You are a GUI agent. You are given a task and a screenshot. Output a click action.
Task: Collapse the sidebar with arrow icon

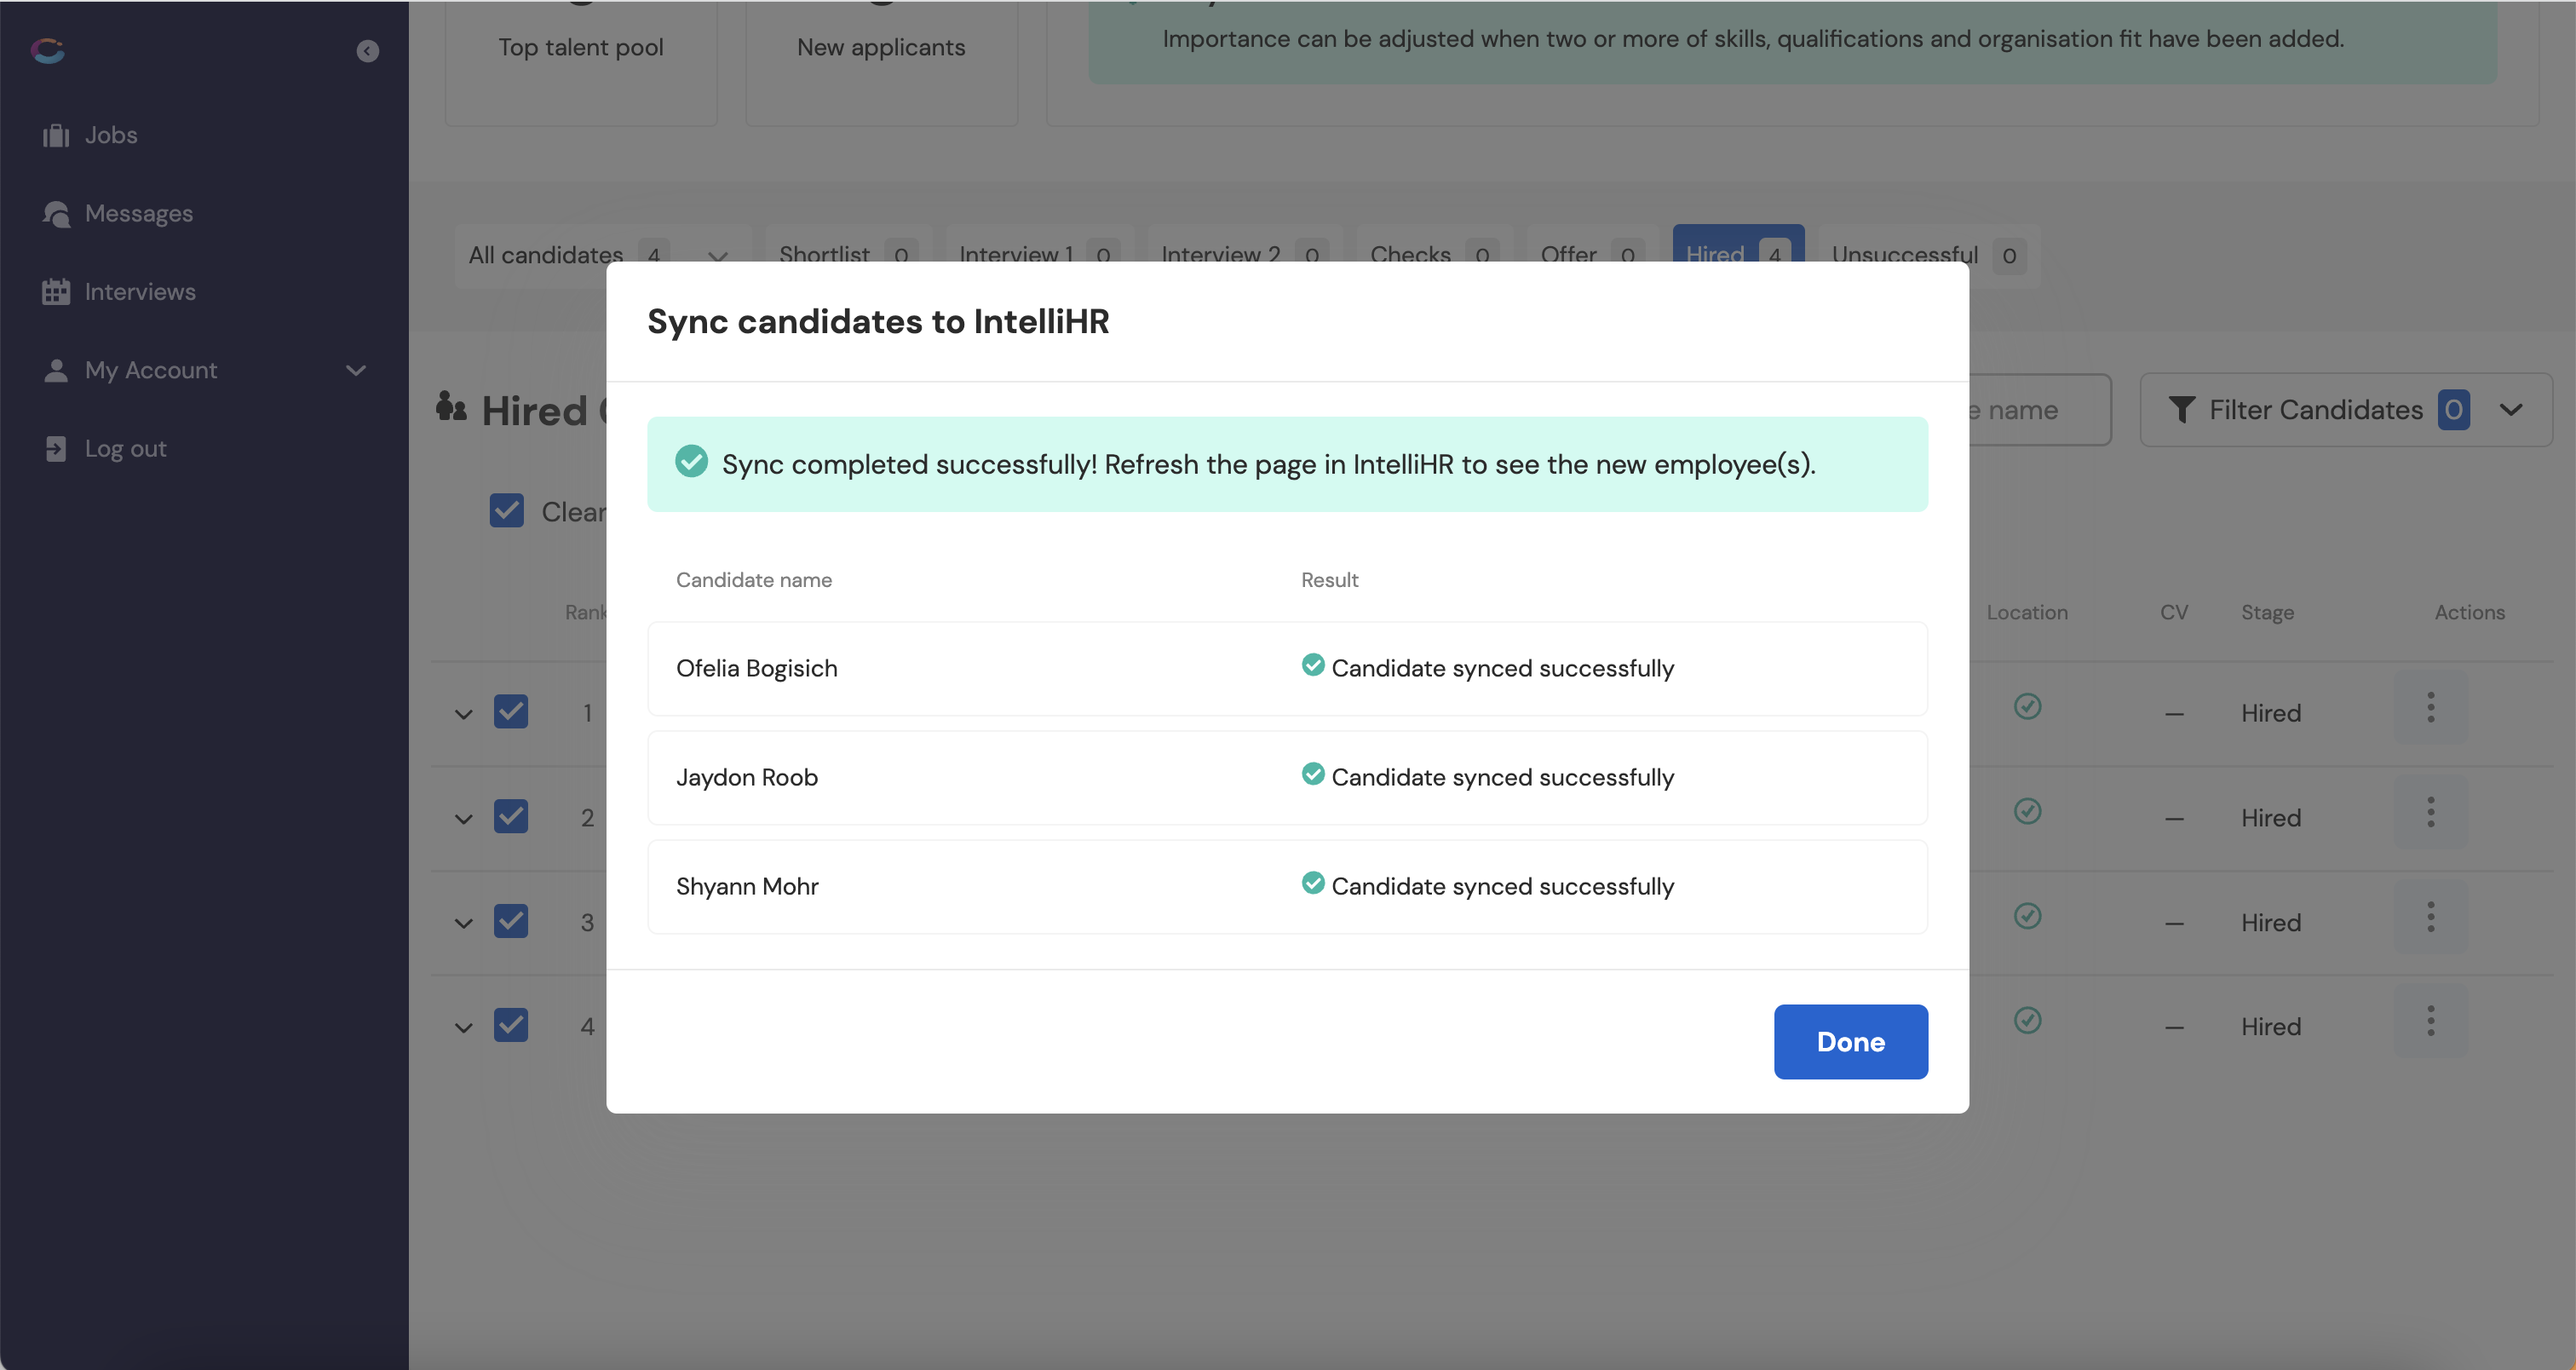pos(367,51)
